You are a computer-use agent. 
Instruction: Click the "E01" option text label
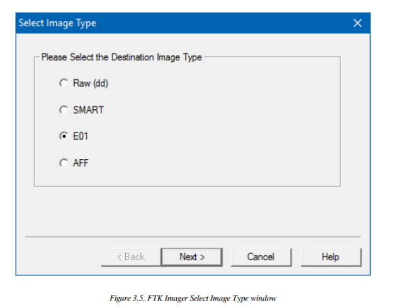[81, 136]
